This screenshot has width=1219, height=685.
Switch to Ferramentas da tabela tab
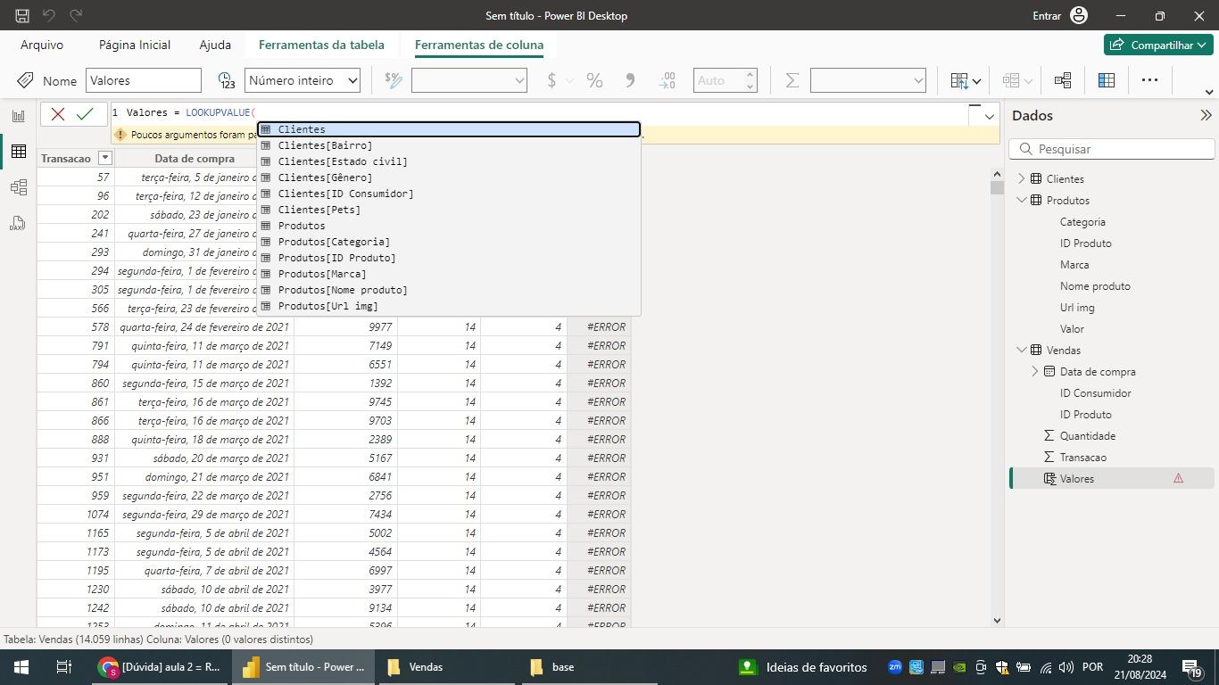[321, 45]
